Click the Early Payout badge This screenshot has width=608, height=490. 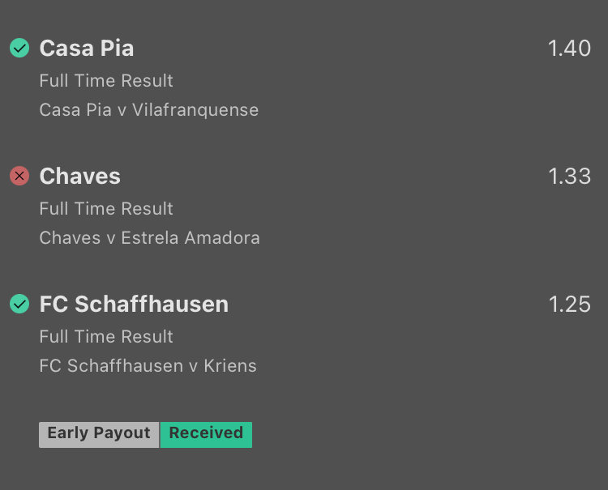99,433
